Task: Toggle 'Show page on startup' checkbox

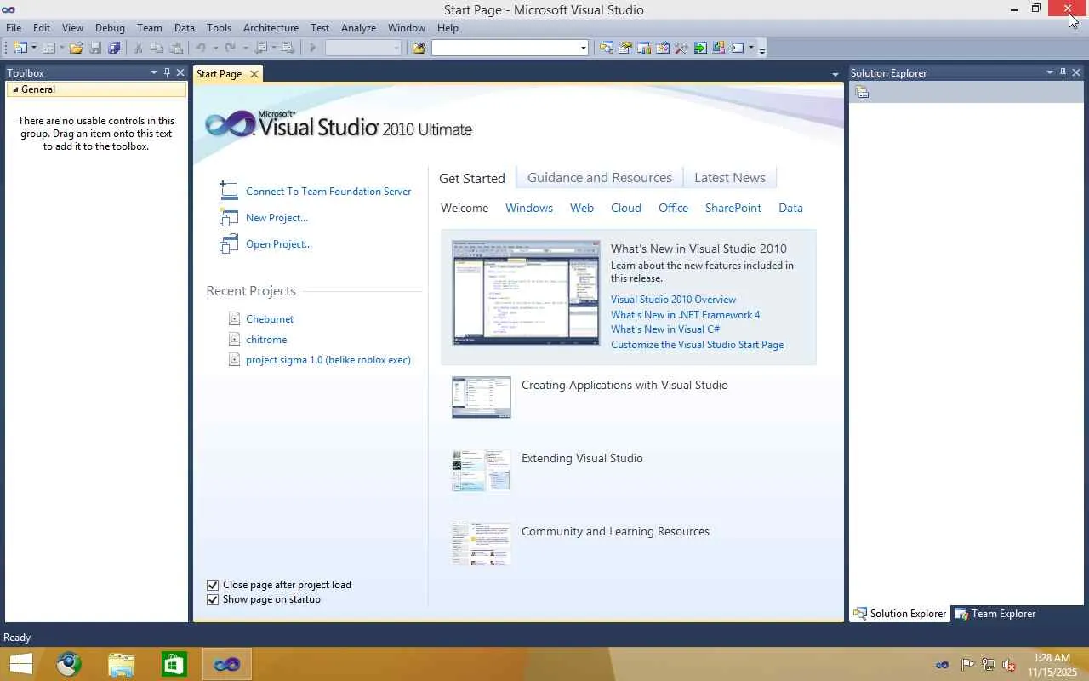Action: (213, 599)
